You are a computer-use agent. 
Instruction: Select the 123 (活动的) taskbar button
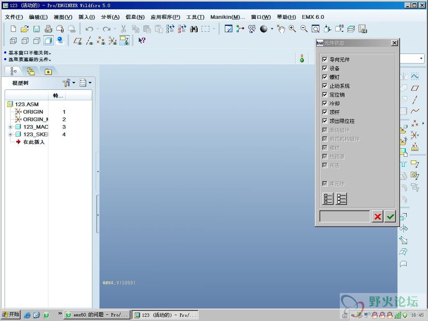pyautogui.click(x=166, y=315)
